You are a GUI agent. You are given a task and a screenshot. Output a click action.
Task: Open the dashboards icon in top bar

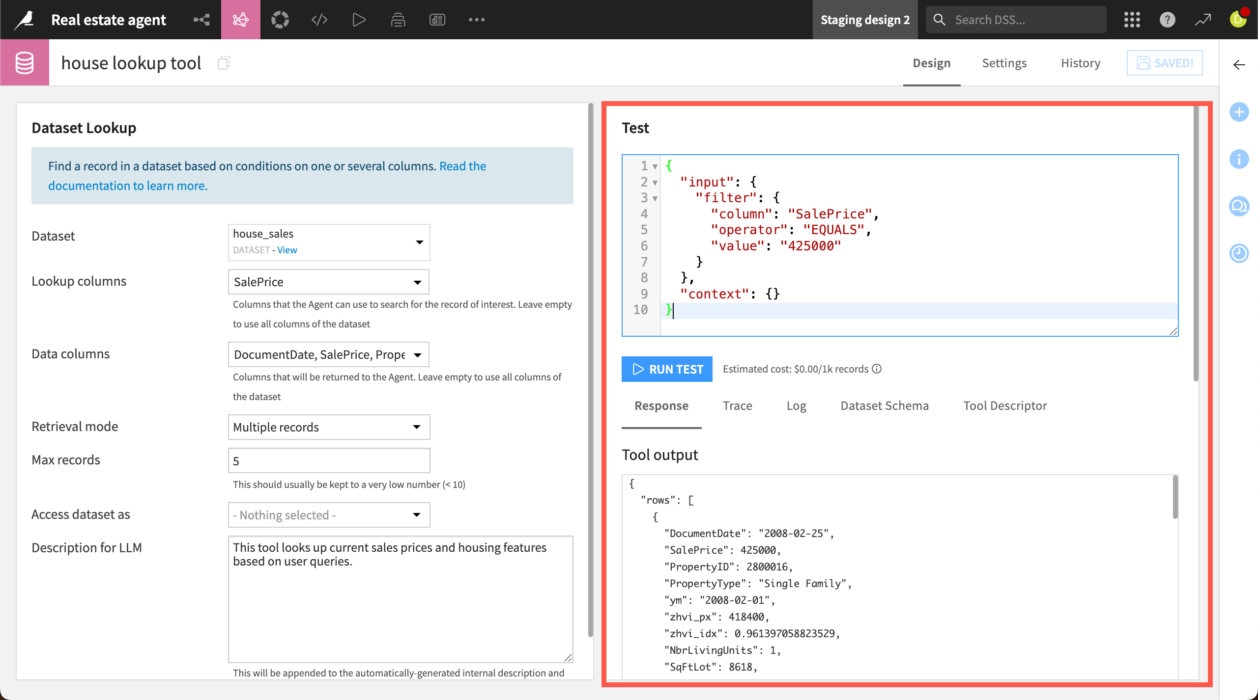[437, 20]
